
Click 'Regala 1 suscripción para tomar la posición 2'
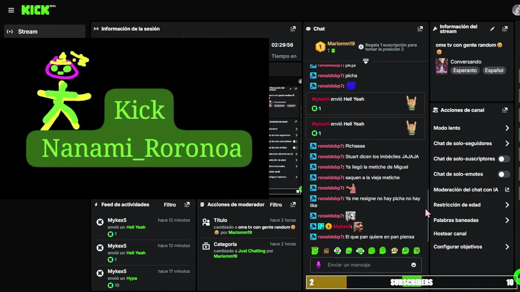pyautogui.click(x=391, y=47)
